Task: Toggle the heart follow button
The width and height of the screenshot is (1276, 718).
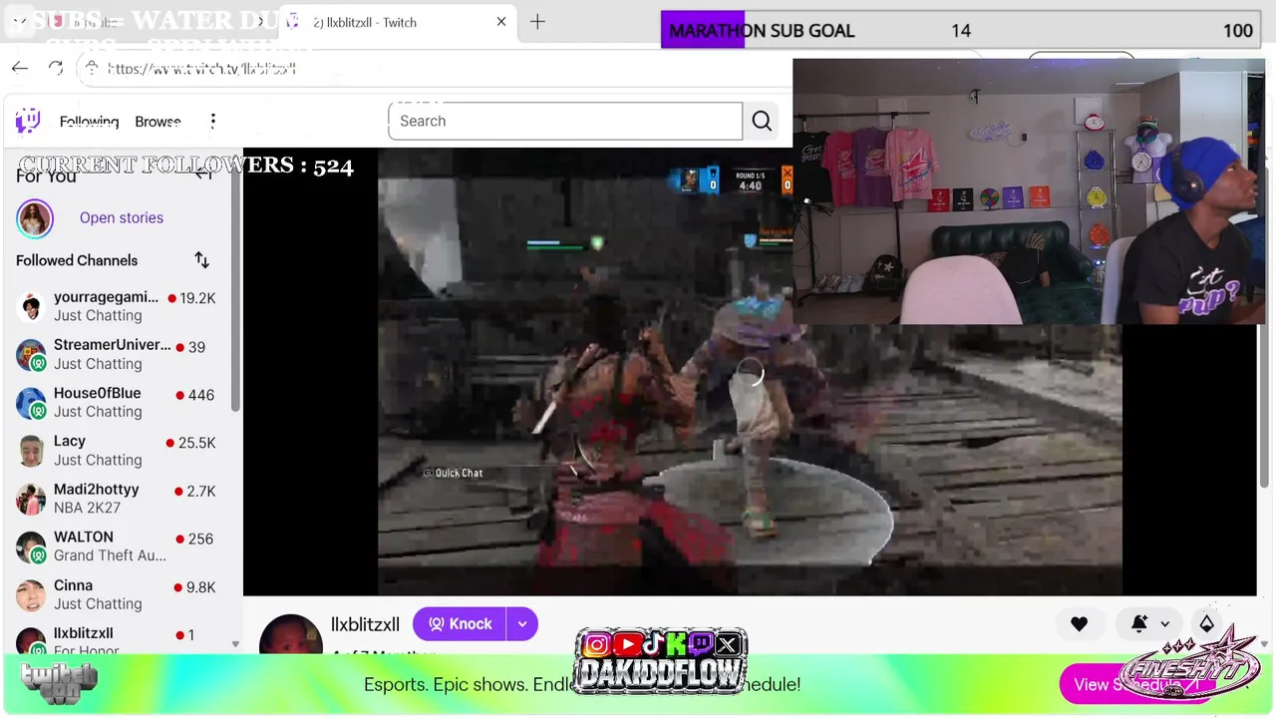Action: [x=1079, y=624]
